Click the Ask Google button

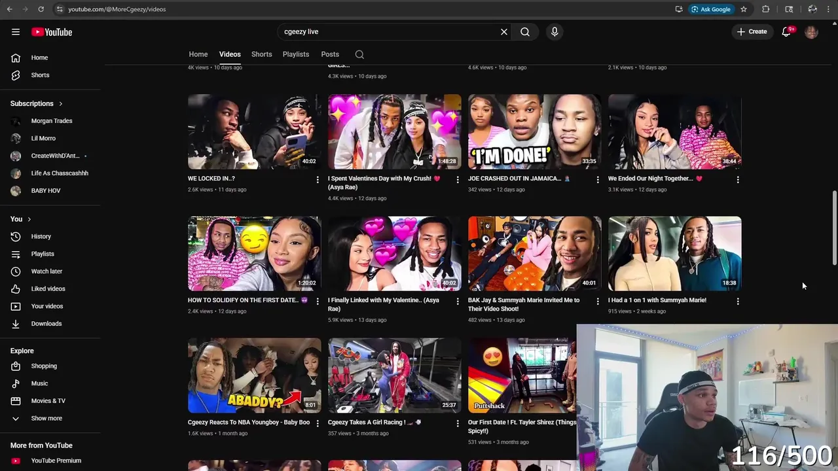tap(710, 9)
